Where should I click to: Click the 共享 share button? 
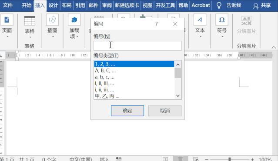(x=262, y=6)
